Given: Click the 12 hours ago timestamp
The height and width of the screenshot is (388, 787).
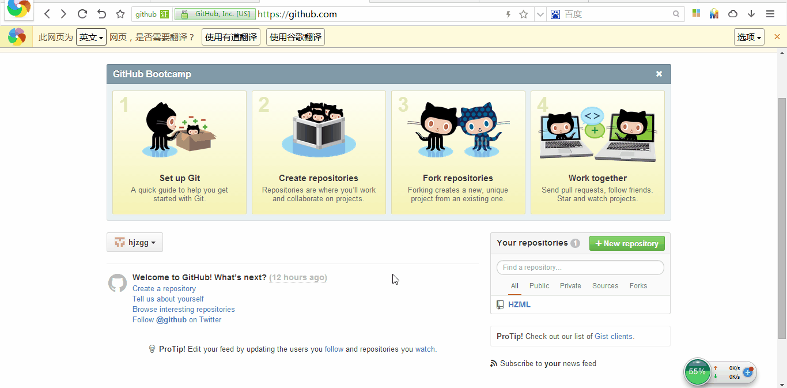Looking at the screenshot, I should pyautogui.click(x=298, y=278).
